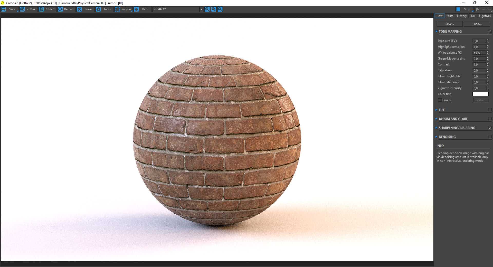Select the Pick hand icon

(x=137, y=9)
